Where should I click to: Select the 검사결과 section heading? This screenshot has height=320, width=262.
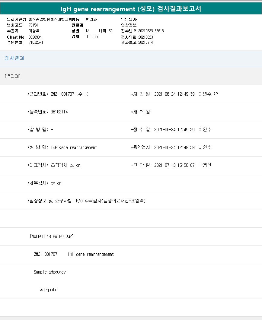[14, 58]
